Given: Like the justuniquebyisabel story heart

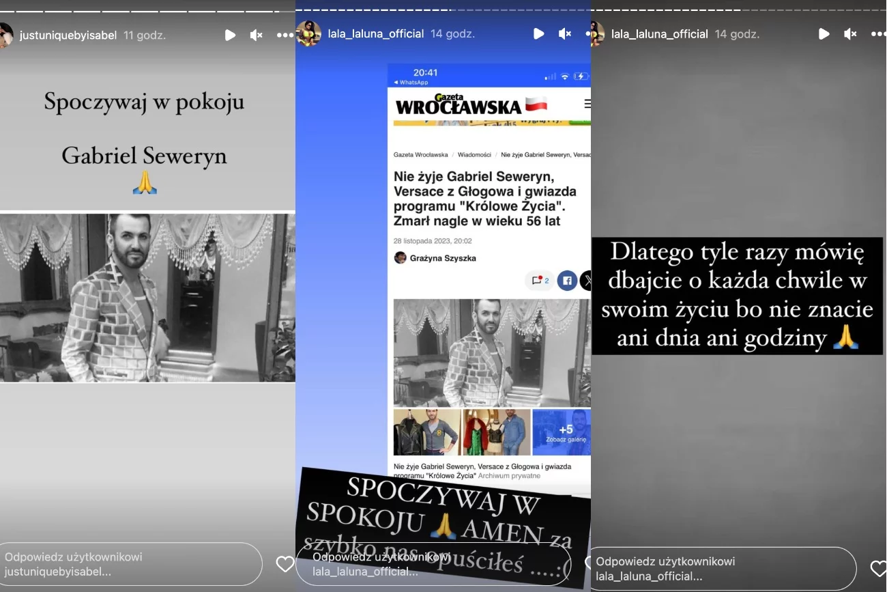Looking at the screenshot, I should click(285, 564).
